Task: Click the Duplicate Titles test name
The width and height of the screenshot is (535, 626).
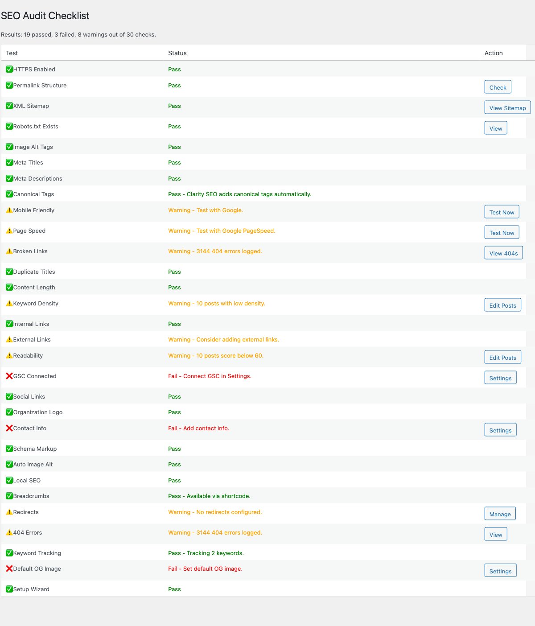Action: pos(34,272)
